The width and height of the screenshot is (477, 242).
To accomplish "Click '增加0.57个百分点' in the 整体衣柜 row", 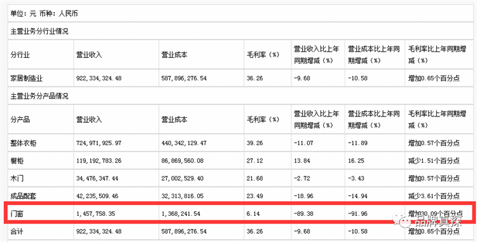I will pyautogui.click(x=434, y=143).
